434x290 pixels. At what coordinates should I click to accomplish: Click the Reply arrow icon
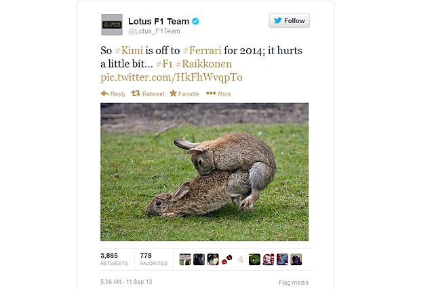click(104, 94)
